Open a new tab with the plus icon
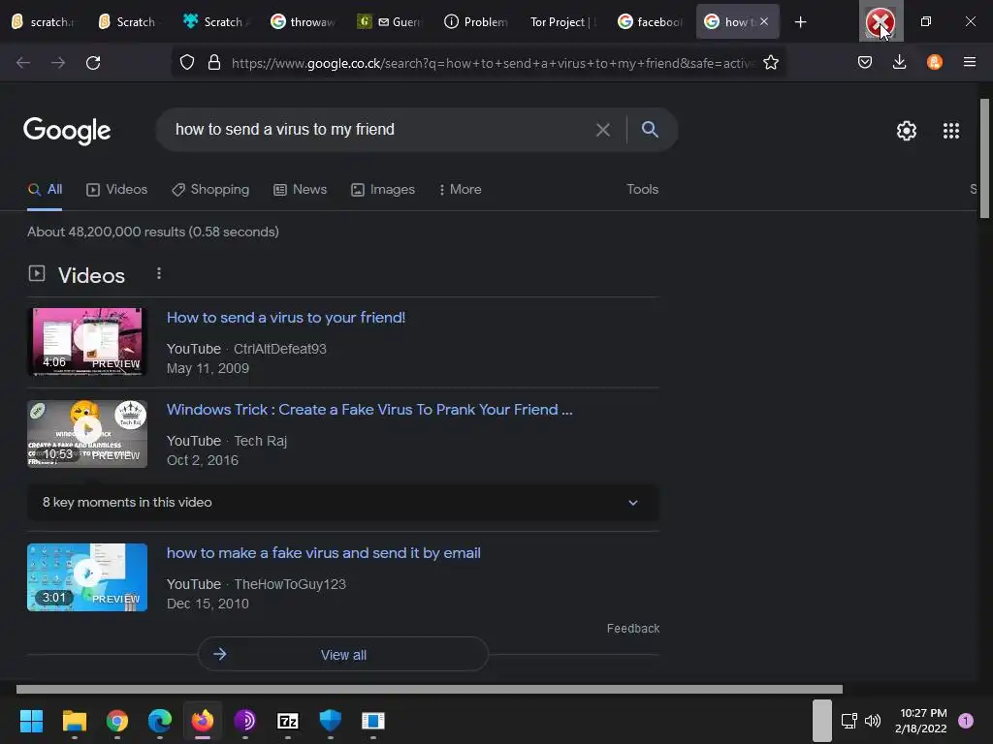The image size is (993, 744). 800,22
